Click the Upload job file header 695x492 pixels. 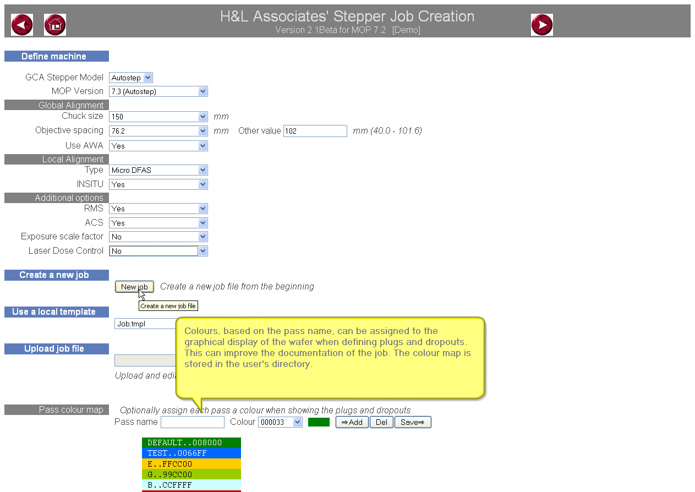point(57,349)
